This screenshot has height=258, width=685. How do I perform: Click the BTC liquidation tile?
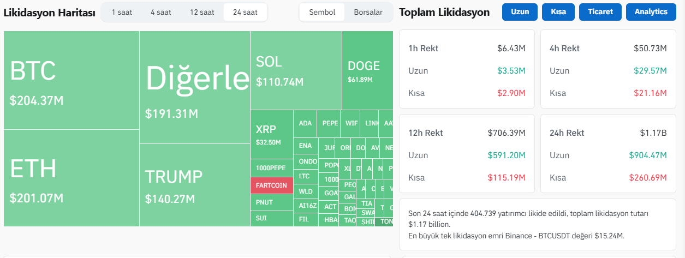point(71,80)
